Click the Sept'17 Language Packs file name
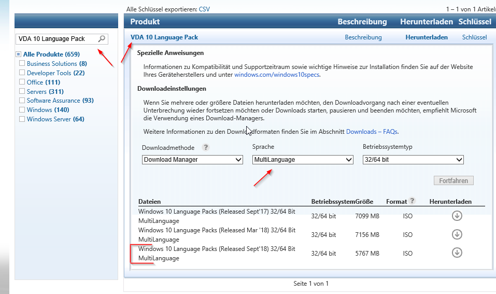Viewport: 496px width, 294px height. [x=217, y=216]
